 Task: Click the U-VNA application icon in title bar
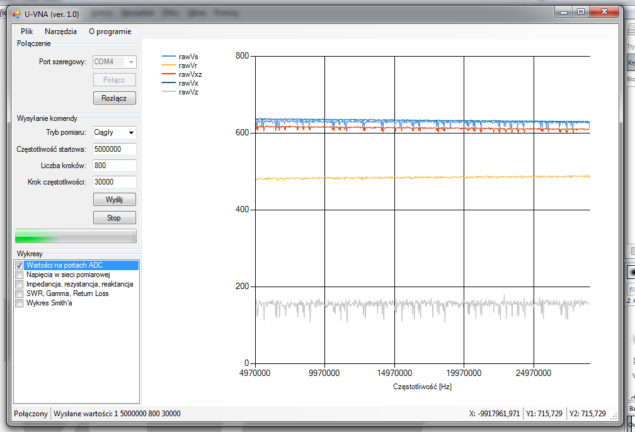[x=16, y=14]
